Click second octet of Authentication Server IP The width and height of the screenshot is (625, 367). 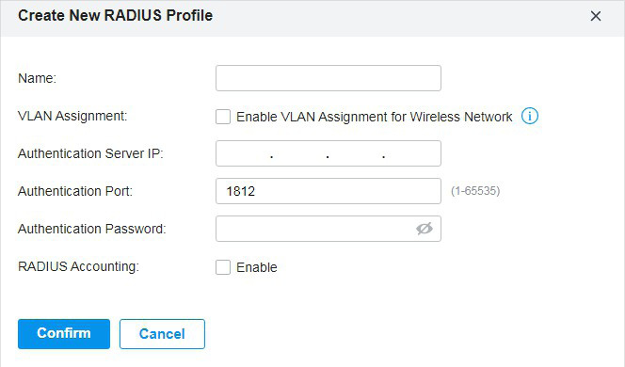click(299, 153)
